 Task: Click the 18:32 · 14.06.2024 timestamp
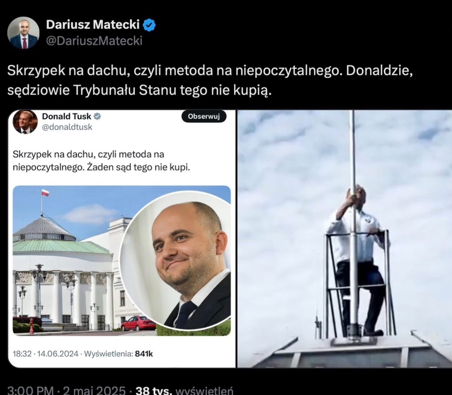[46, 354]
